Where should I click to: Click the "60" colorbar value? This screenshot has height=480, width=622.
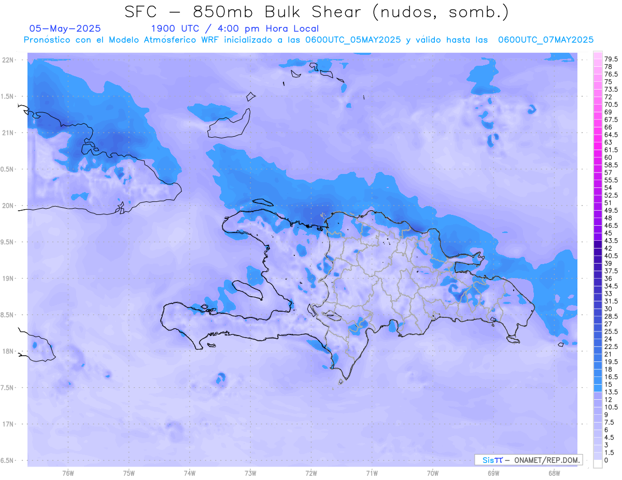(609, 157)
